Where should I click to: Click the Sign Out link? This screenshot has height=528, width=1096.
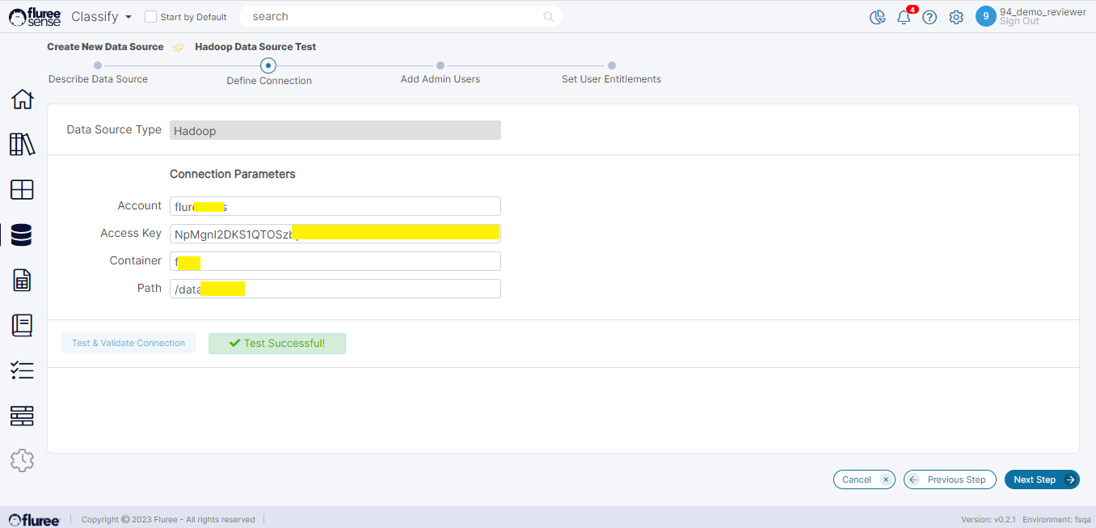pos(1019,22)
